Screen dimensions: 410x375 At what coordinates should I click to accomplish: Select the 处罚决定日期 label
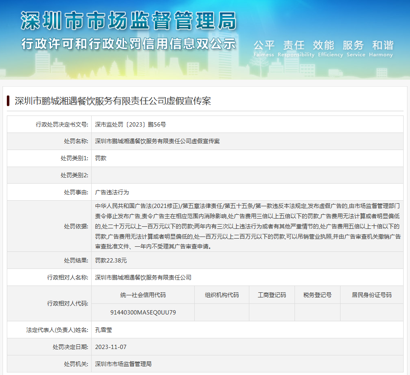click(x=70, y=347)
